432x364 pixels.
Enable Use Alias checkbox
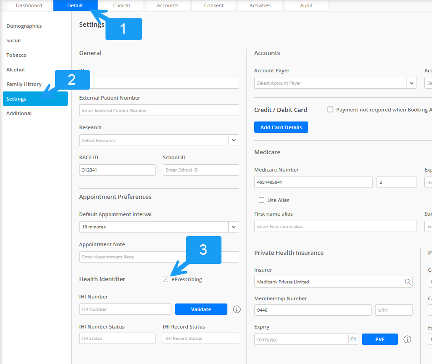coord(261,200)
